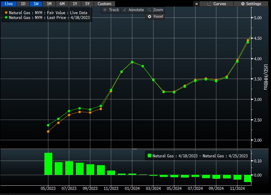Select the Annotate pencil tool
Screen dimensions: 271x195
[124, 10]
